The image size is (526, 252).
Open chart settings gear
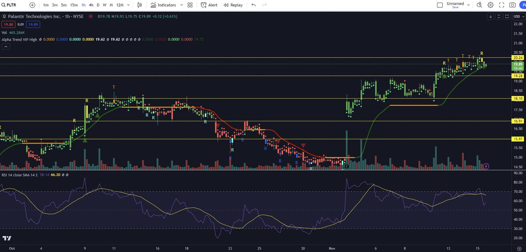(x=490, y=5)
